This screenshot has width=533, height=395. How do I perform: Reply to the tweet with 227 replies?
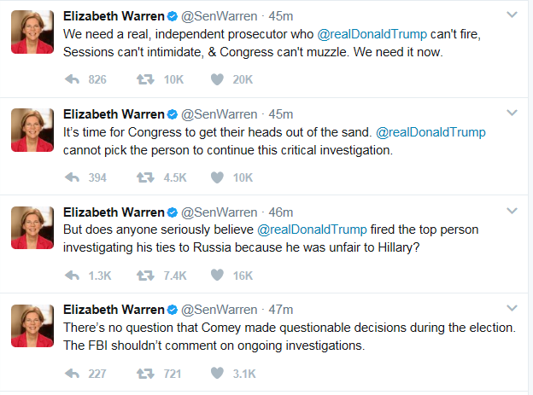click(x=72, y=374)
